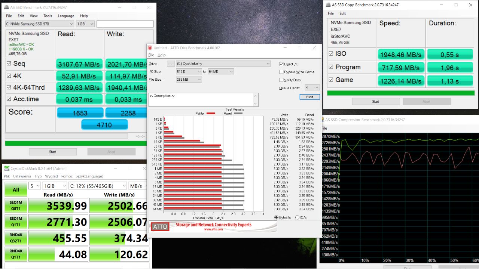479x269 pixels.
Task: Open the ATTO Help menu
Action: click(161, 55)
